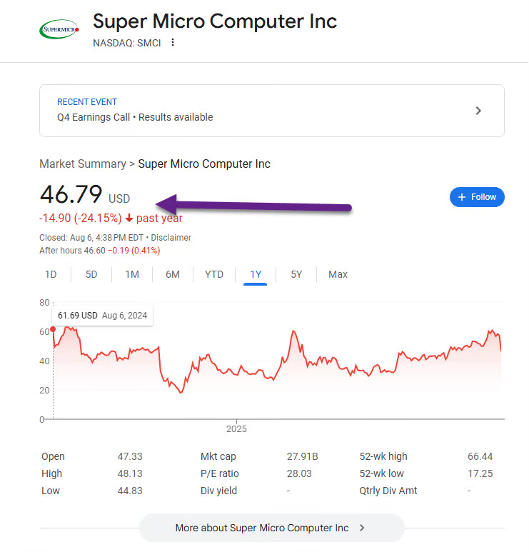Click the plus icon on the Follow button
Screen dimensions: 529x552
pyautogui.click(x=462, y=197)
